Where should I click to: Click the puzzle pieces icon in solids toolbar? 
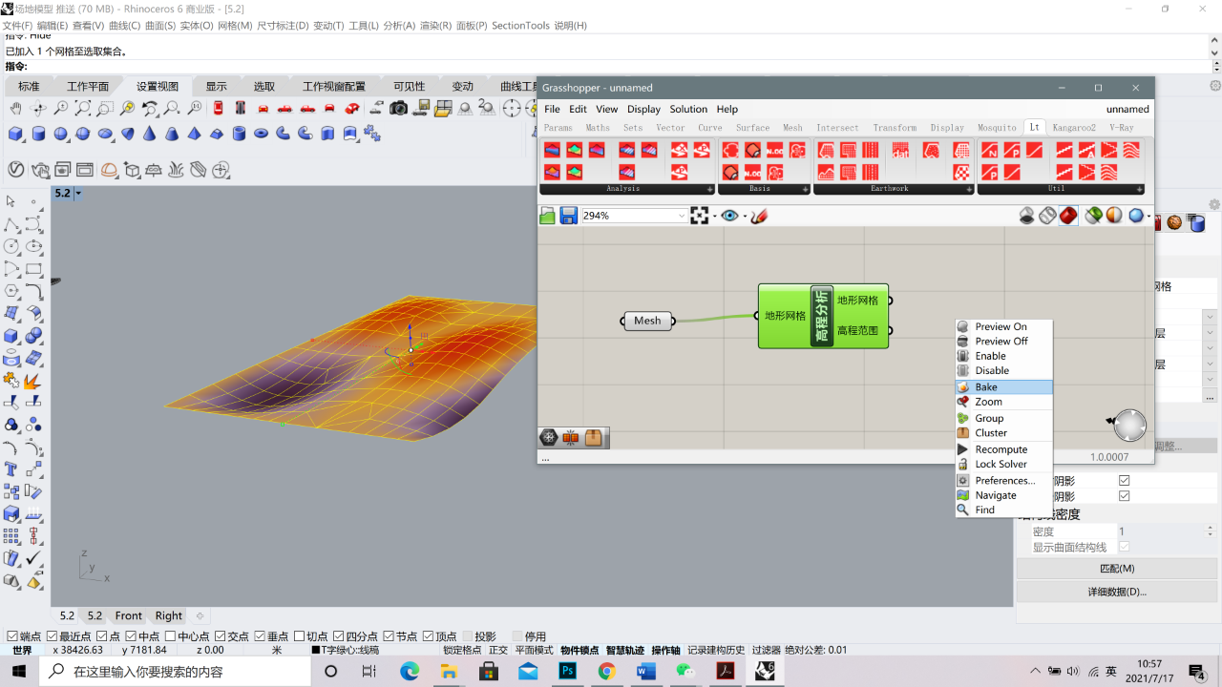pyautogui.click(x=372, y=134)
